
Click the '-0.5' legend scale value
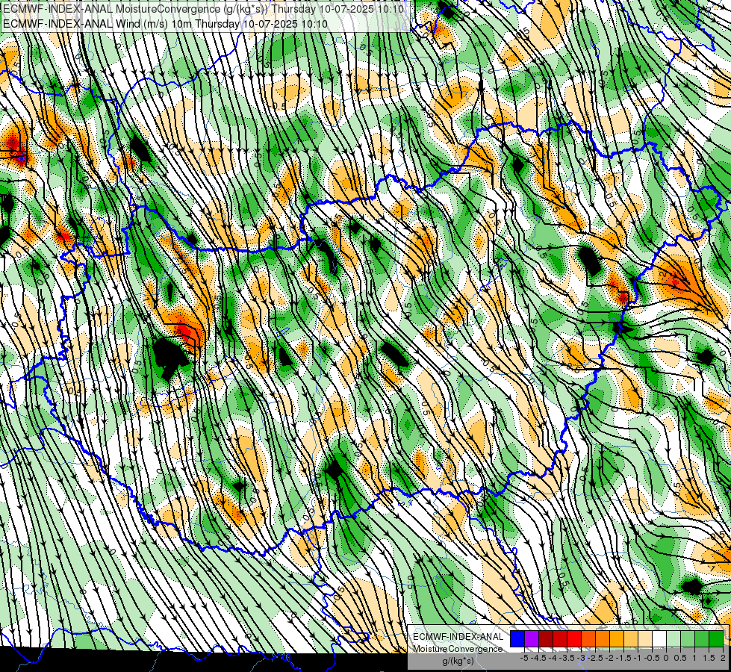tap(652, 658)
